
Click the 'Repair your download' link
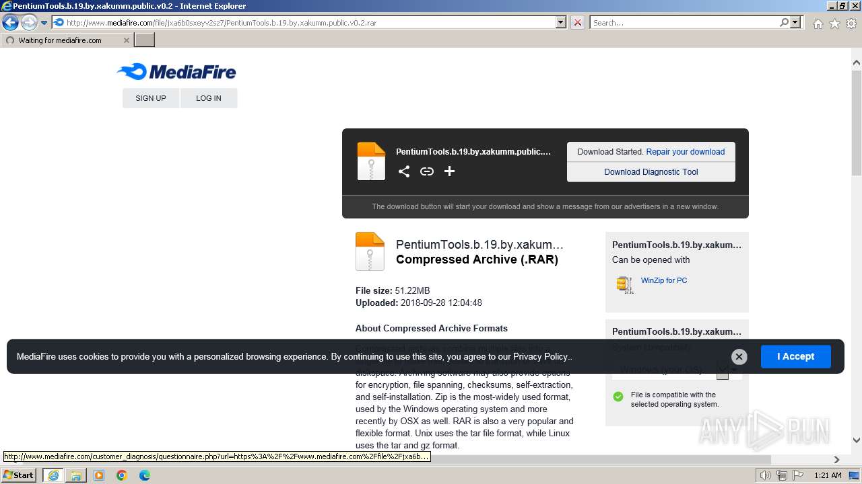[x=686, y=152]
